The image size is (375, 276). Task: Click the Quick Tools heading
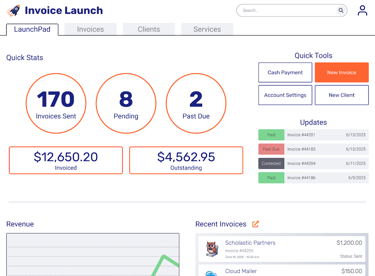[x=313, y=56]
